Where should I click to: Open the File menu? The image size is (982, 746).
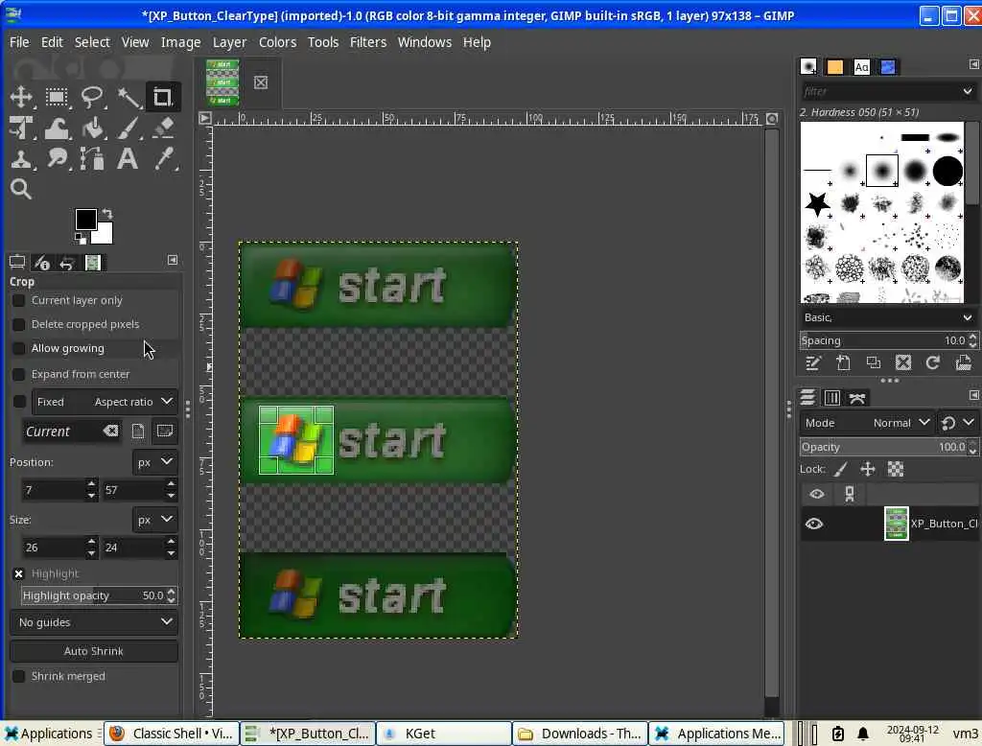[x=19, y=42]
